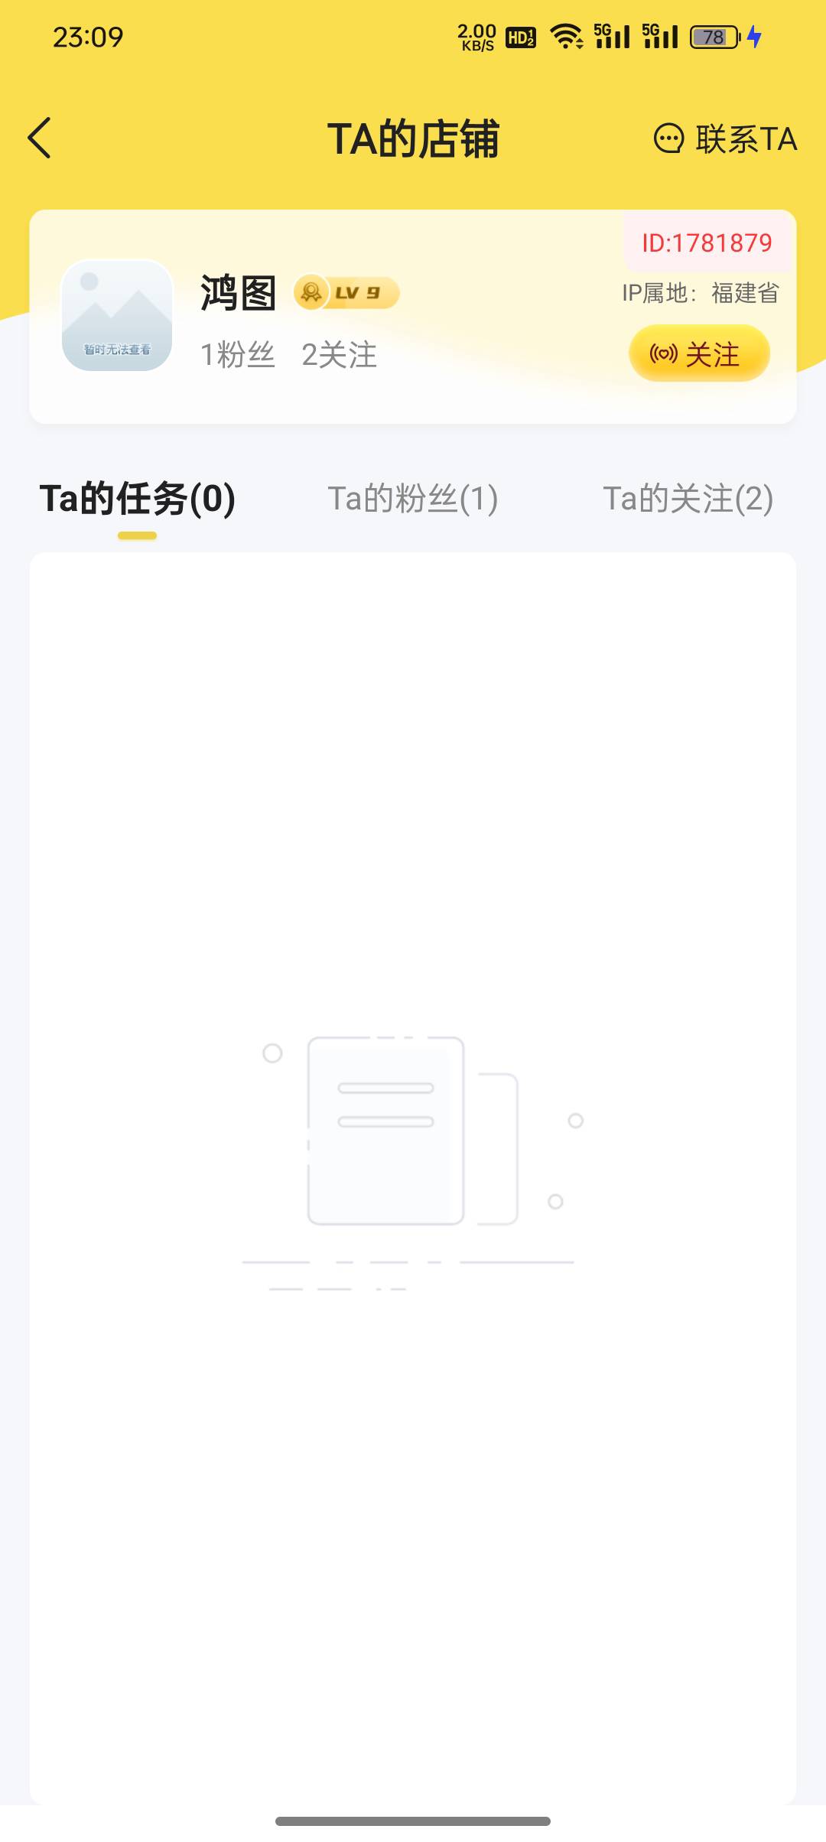Switch to Ta的关注(2) tab
The image size is (826, 1842).
click(x=688, y=499)
